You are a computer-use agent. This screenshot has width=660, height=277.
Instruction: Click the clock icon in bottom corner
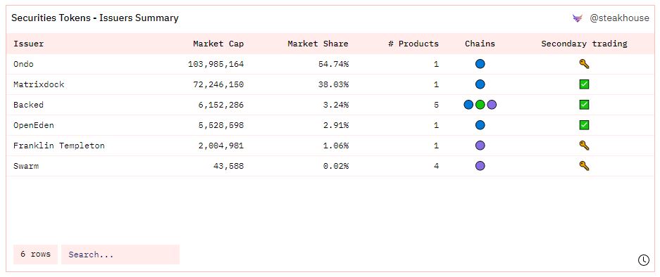[x=644, y=260]
